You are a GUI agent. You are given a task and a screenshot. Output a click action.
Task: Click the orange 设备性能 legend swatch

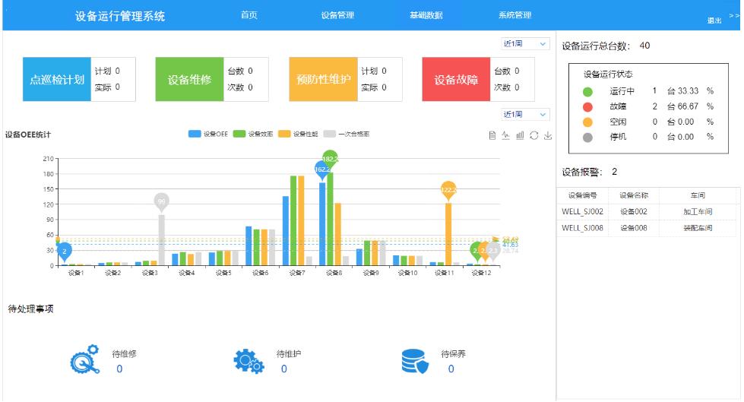[284, 135]
